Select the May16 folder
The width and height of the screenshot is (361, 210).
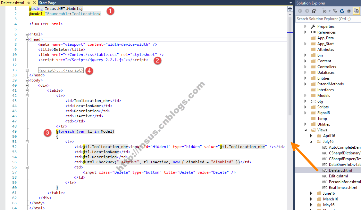pos(329,205)
